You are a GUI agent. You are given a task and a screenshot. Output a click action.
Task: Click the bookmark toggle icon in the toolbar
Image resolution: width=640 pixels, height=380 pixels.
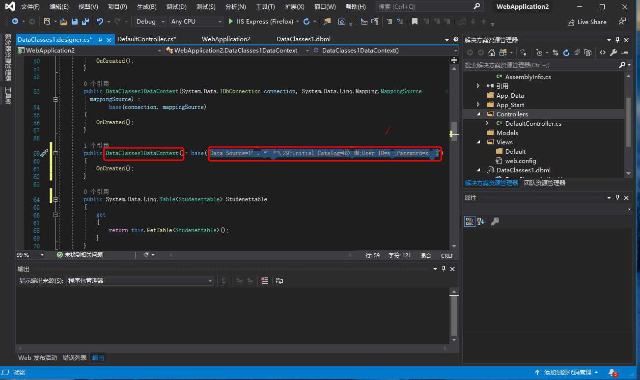(415, 22)
